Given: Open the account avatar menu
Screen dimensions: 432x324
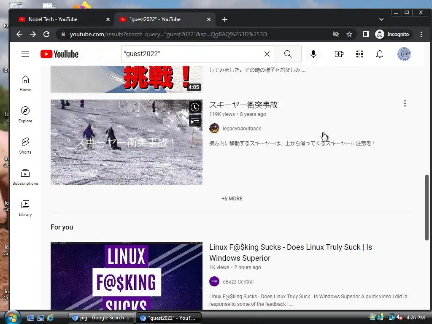Looking at the screenshot, I should (404, 54).
